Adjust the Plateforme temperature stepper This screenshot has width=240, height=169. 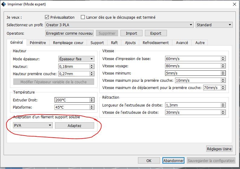point(92,107)
